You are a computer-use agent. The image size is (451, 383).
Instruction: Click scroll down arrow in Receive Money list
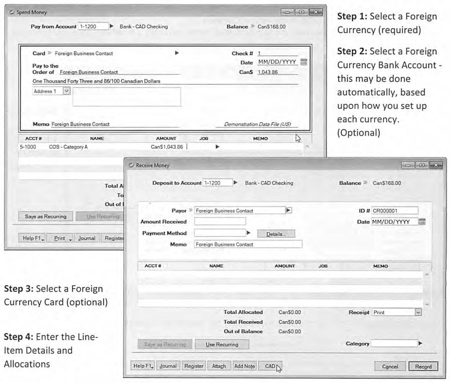point(427,304)
